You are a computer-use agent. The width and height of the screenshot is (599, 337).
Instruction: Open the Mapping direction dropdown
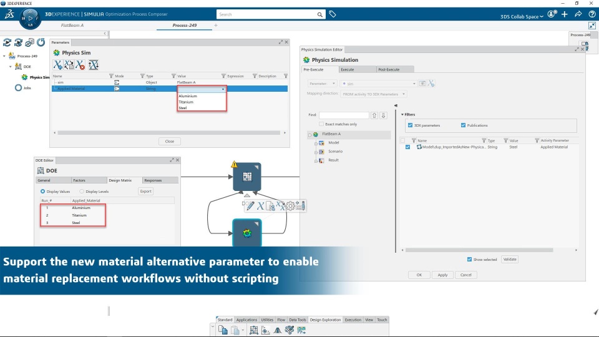373,94
